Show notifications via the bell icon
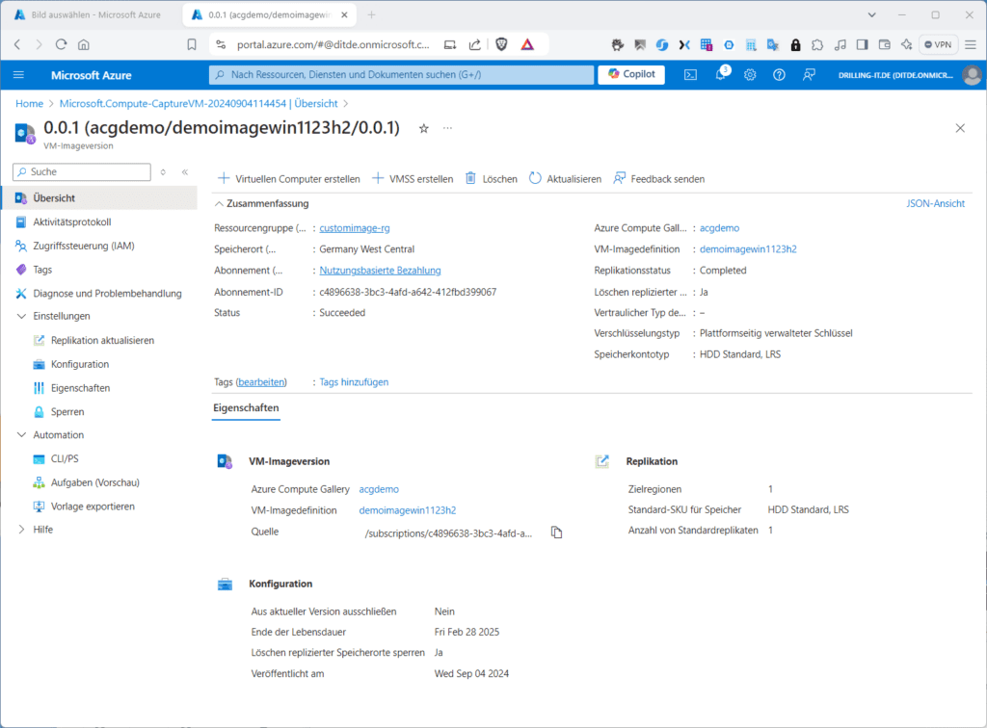Screen dimensions: 987x728 pyautogui.click(x=721, y=75)
